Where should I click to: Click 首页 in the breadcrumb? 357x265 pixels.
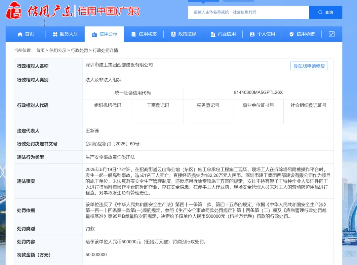40,50
